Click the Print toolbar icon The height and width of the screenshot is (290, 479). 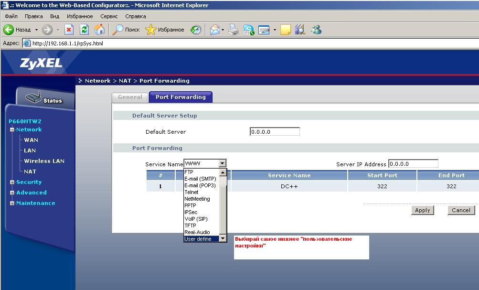tap(233, 30)
